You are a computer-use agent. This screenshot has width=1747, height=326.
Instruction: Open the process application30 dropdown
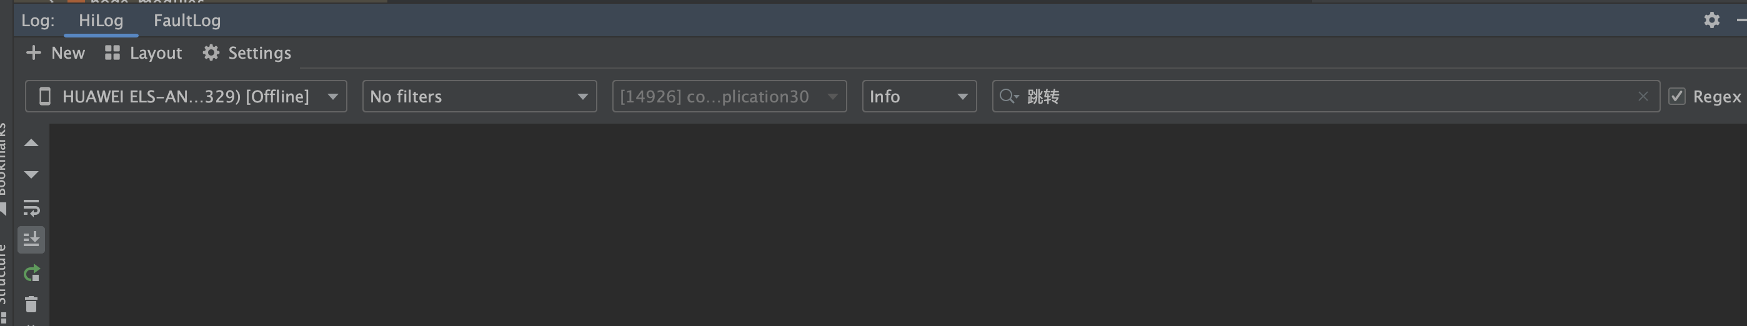click(729, 96)
